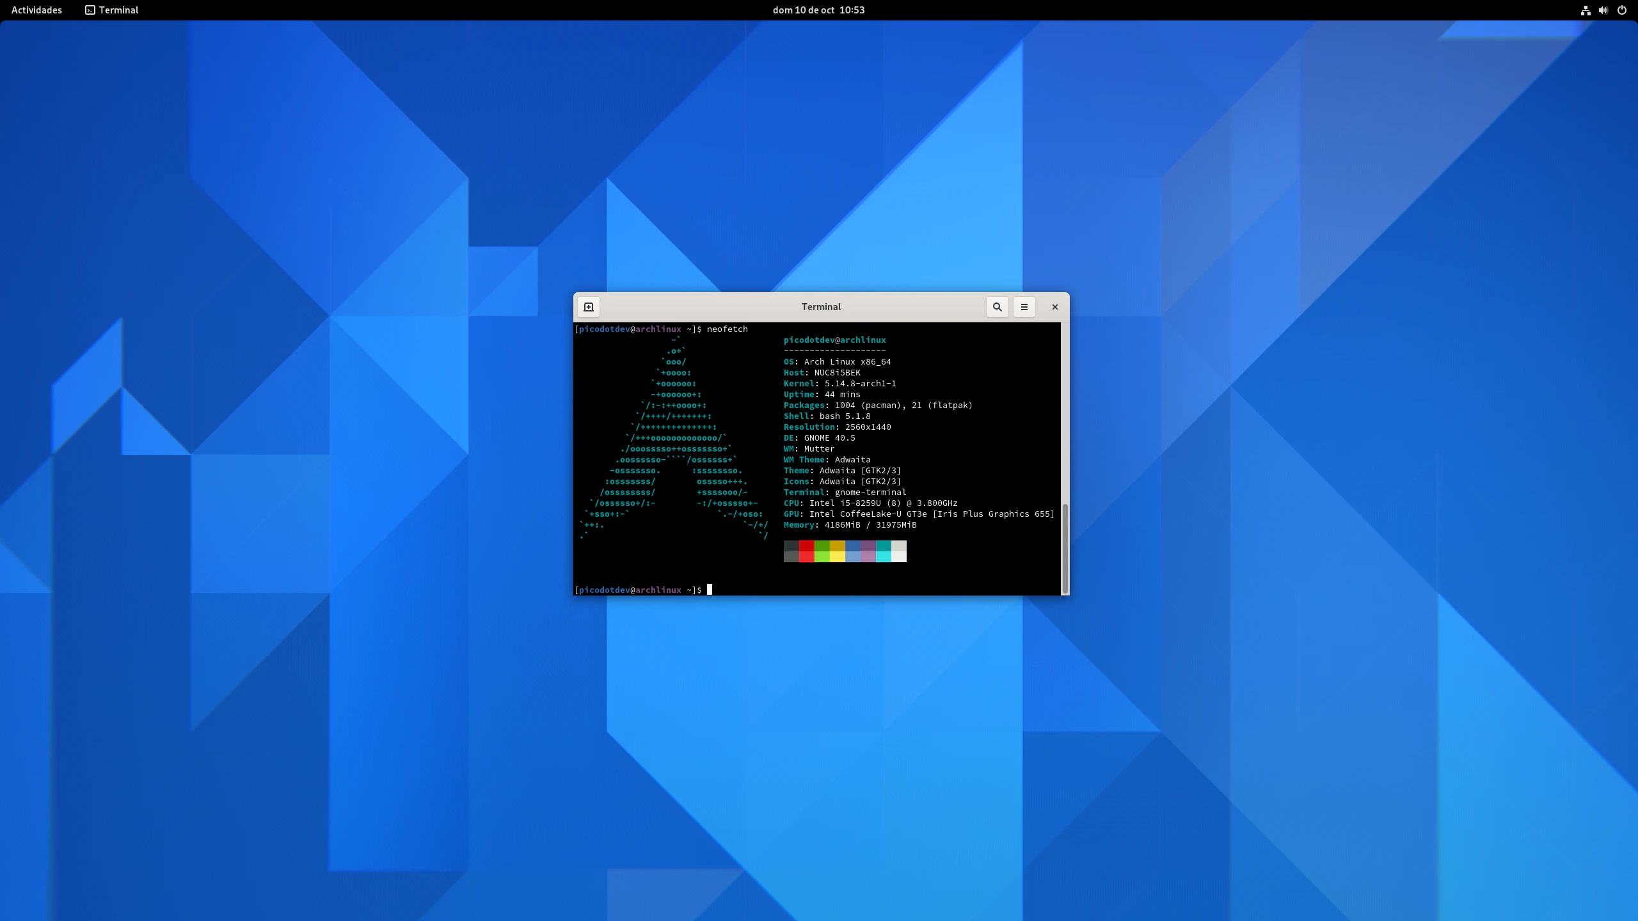Click the terminal cursor at the prompt
The width and height of the screenshot is (1638, 921).
(x=709, y=590)
